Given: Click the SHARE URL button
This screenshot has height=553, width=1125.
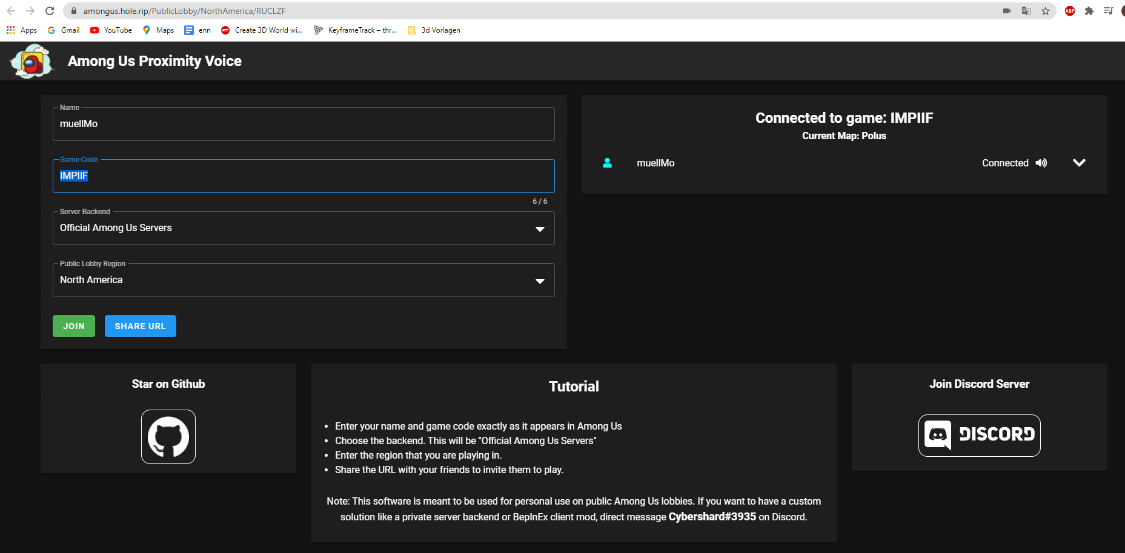Looking at the screenshot, I should coord(141,326).
